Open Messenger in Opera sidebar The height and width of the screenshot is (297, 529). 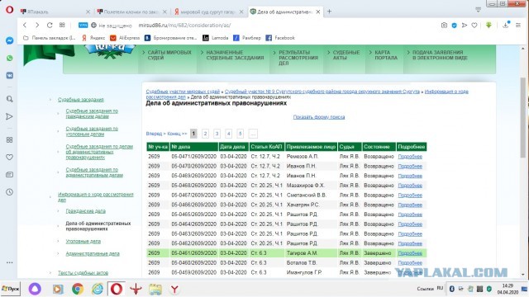9,40
